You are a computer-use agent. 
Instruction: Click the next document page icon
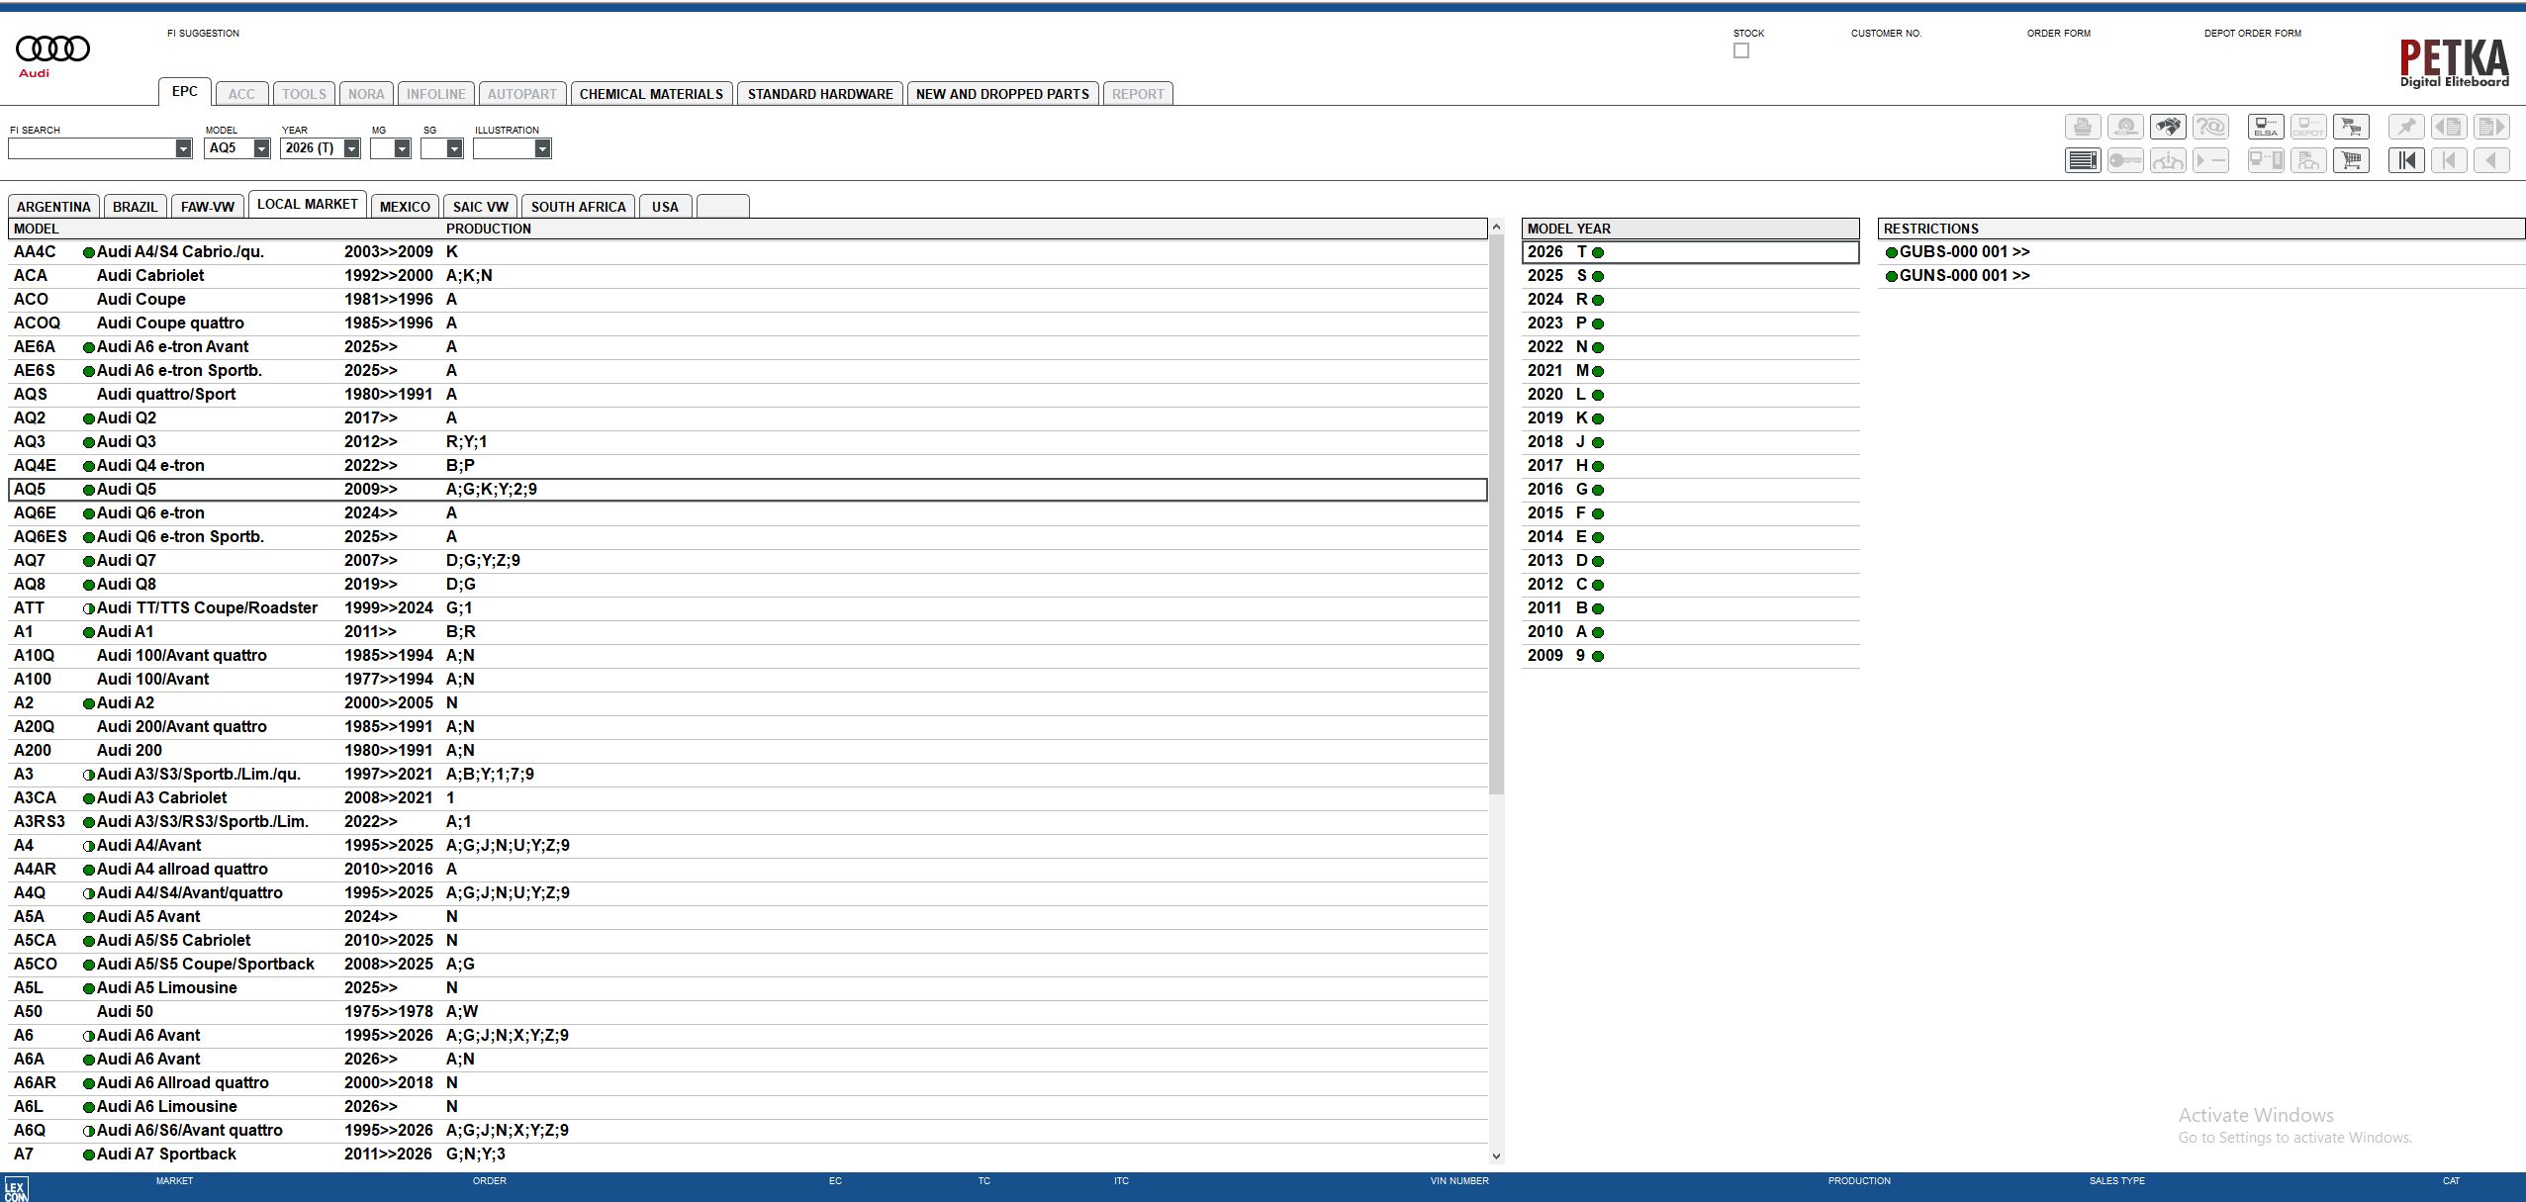click(2491, 128)
